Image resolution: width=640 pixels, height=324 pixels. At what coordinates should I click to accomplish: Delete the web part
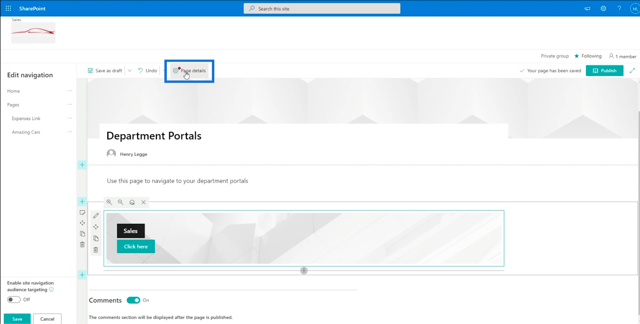point(96,250)
